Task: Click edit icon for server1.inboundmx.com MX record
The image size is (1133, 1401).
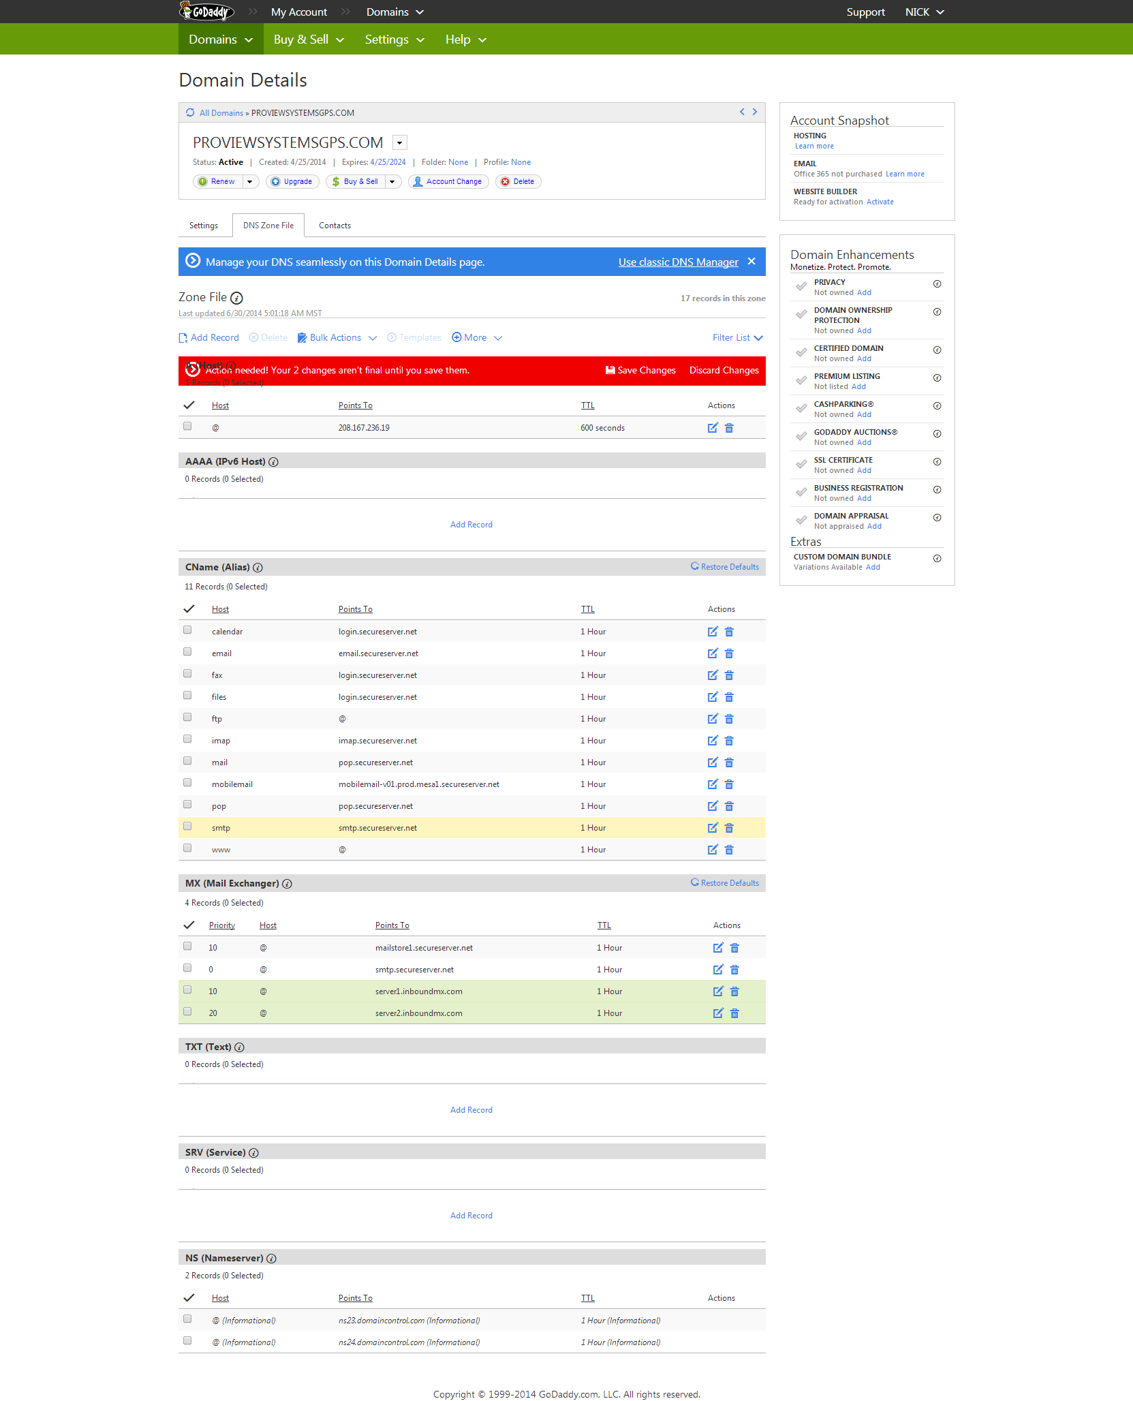Action: (x=717, y=991)
